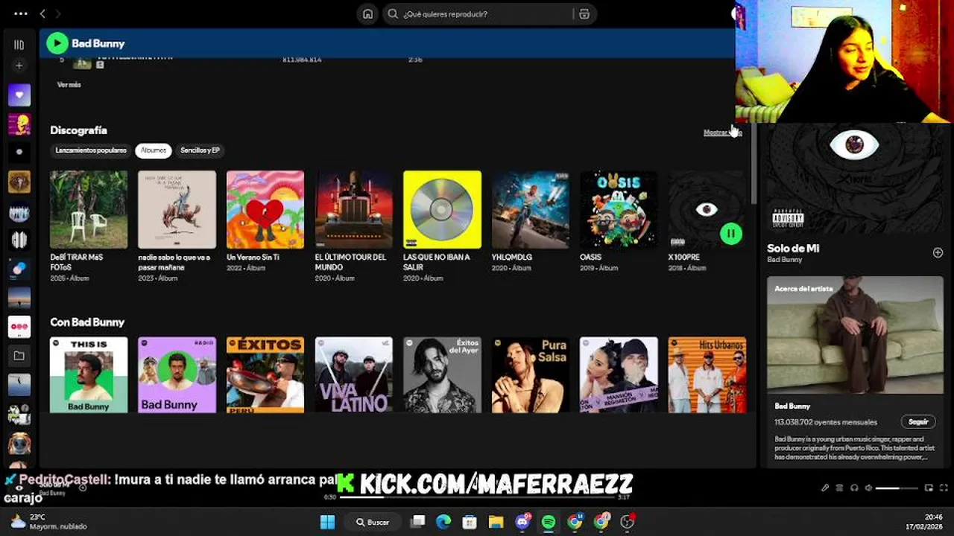Click the taskbar 'Buscar' search box
The width and height of the screenshot is (954, 536).
click(x=372, y=522)
